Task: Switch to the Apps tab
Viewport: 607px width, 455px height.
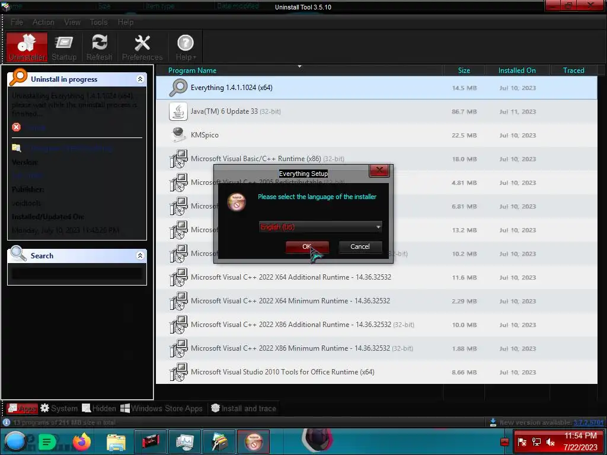Action: click(x=23, y=408)
